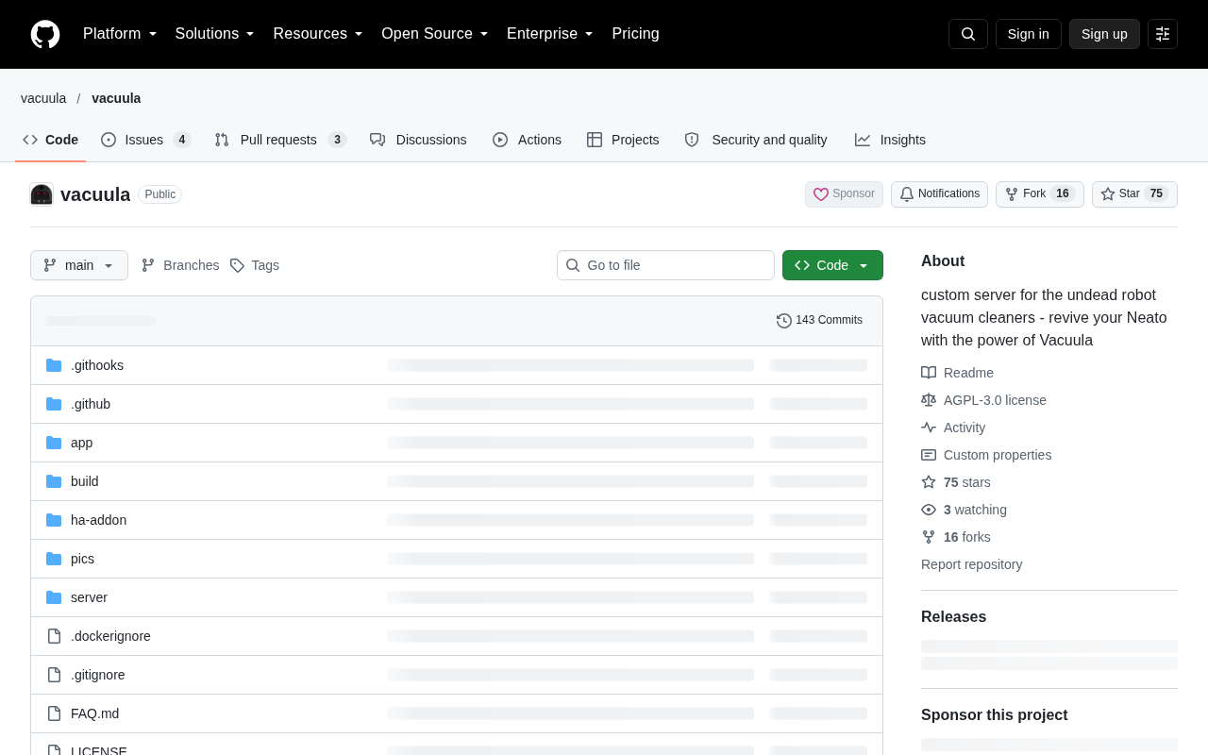Click the Sign up button
Viewport: 1208px width, 755px height.
pos(1104,34)
